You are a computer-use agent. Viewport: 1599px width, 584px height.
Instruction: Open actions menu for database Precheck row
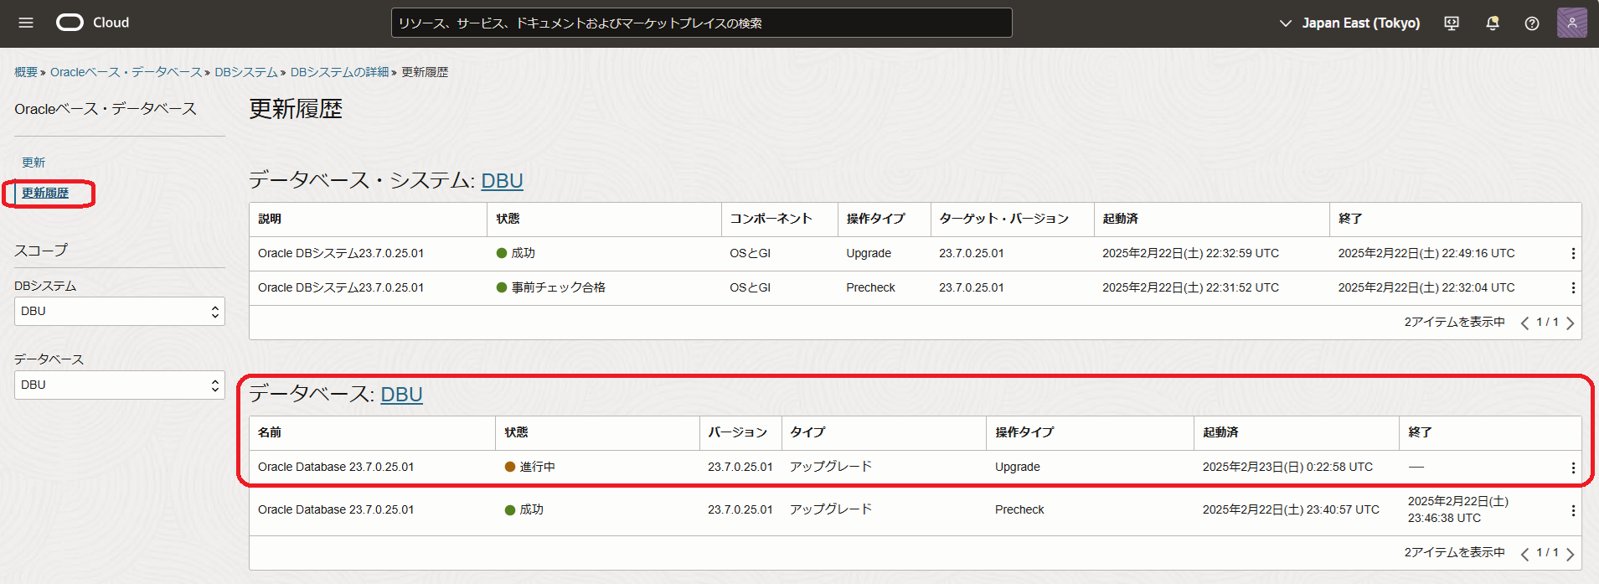pos(1573,510)
